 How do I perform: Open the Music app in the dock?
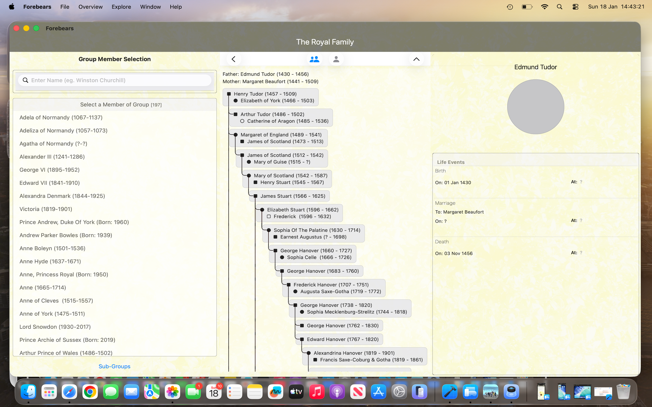[317, 392]
